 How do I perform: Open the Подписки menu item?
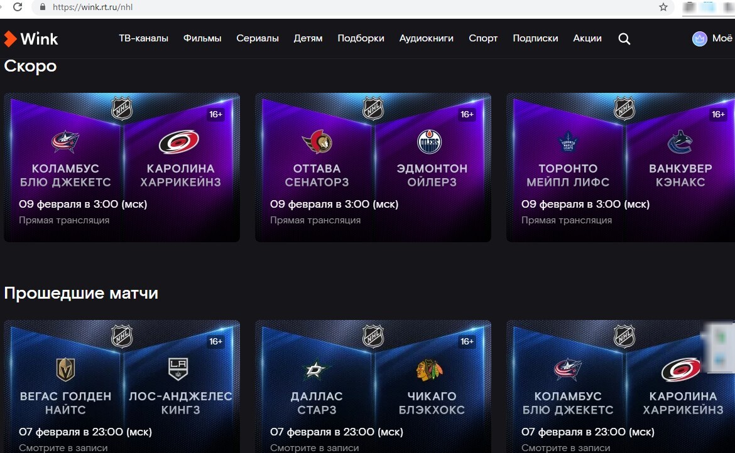tap(535, 38)
